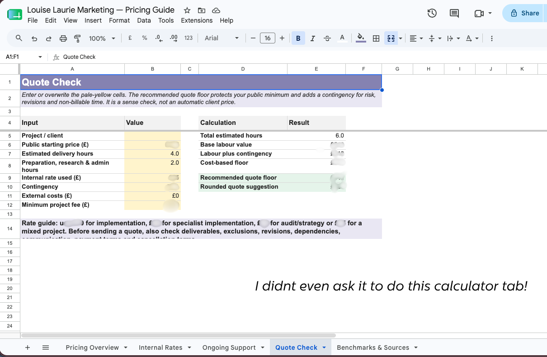Add a new sheet with plus icon

click(x=28, y=347)
